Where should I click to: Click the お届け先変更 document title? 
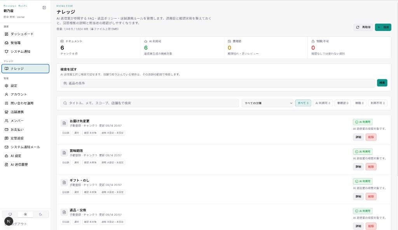[79, 121]
